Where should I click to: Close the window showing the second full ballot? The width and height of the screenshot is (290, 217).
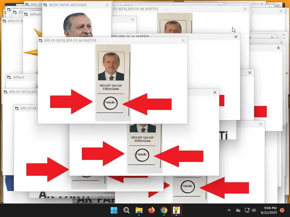coord(215,92)
